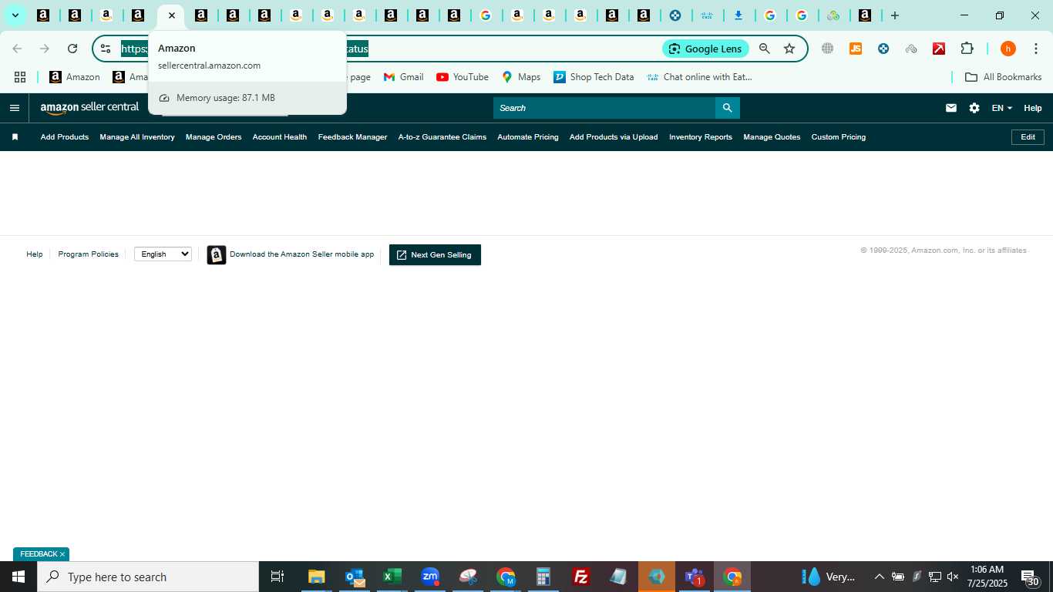The height and width of the screenshot is (592, 1053).
Task: Open a new browser tab with plus button
Action: 894,15
